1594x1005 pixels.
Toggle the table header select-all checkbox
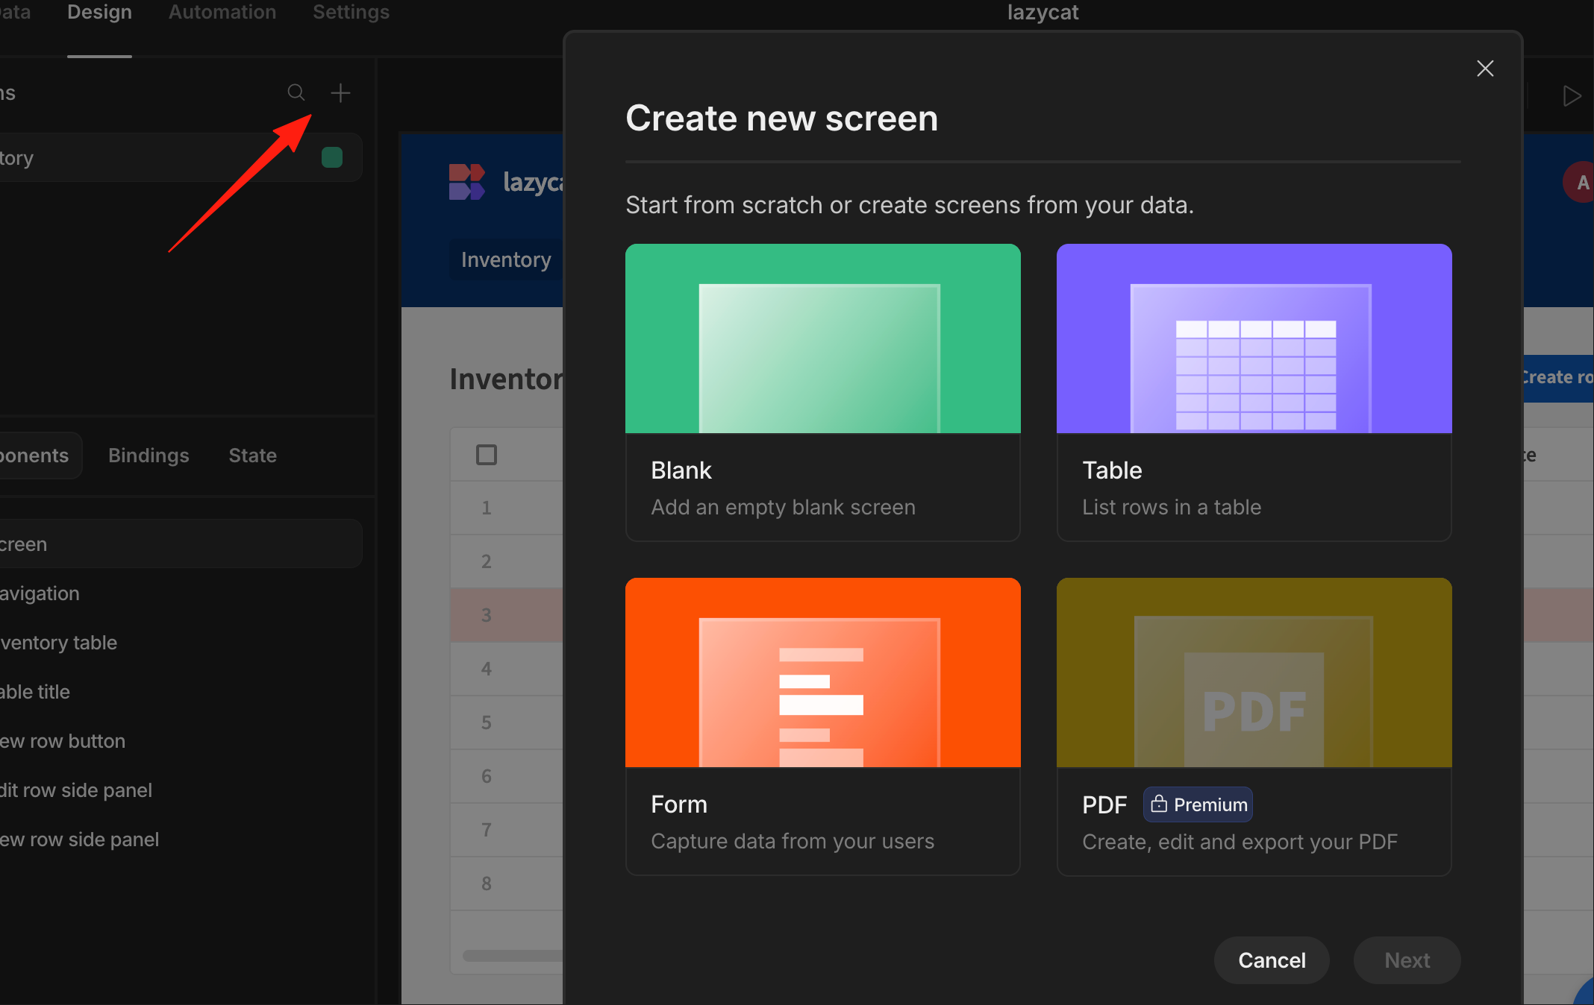487,455
